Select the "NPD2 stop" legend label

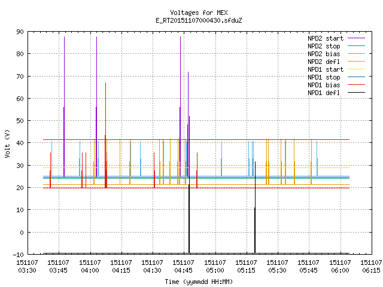coord(324,46)
